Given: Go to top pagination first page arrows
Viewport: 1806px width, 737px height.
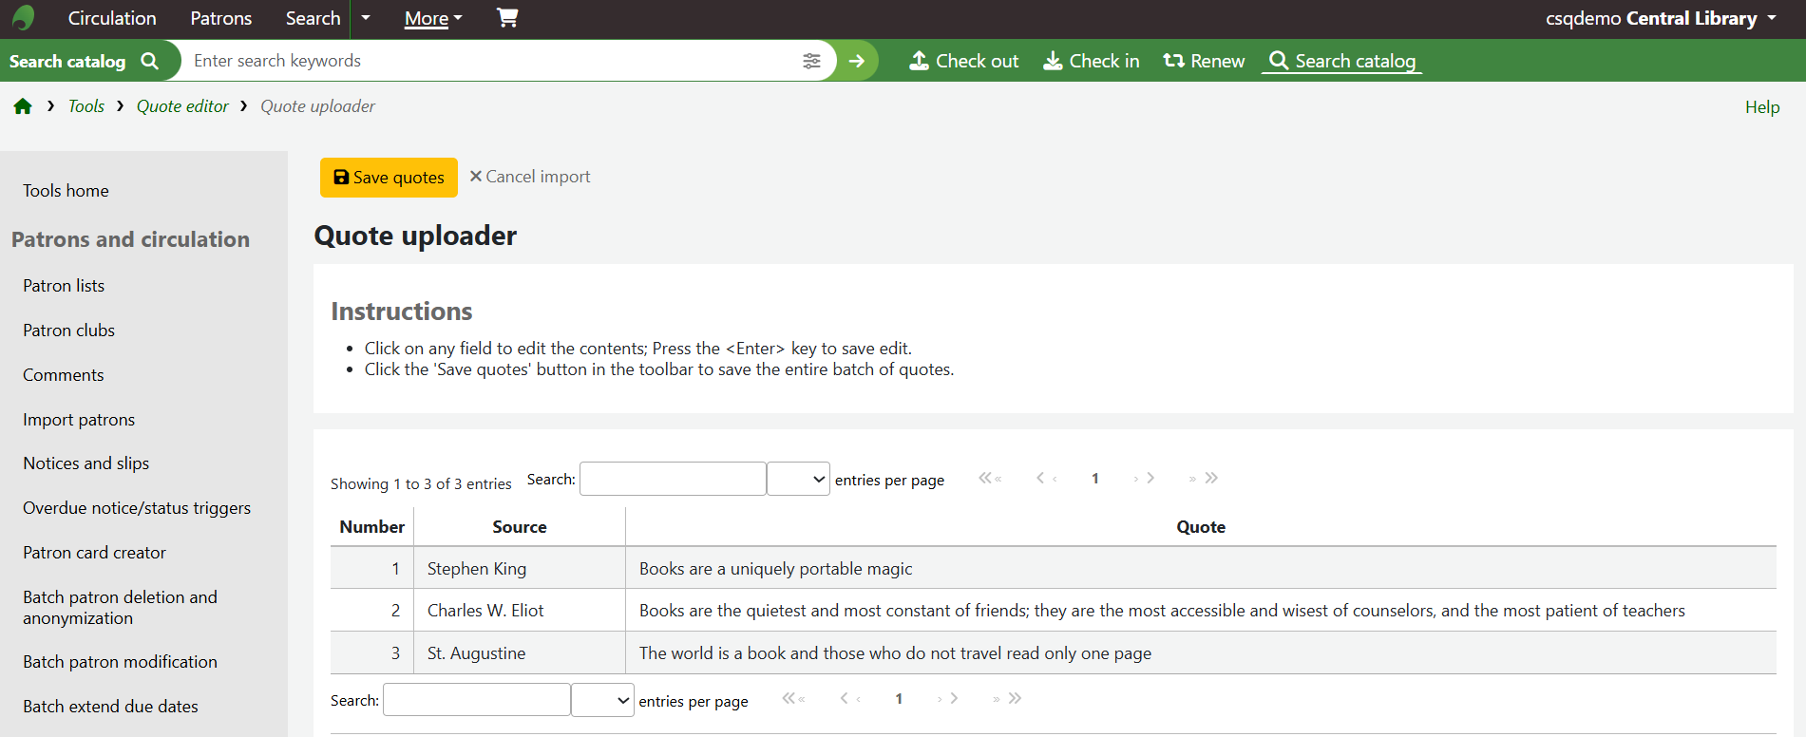Looking at the screenshot, I should [x=990, y=478].
